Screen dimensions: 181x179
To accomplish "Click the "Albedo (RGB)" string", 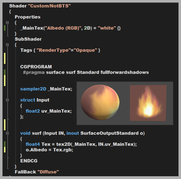I will click(x=63, y=28).
